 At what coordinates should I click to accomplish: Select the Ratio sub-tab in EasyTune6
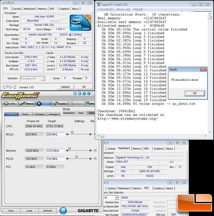click(x=25, y=114)
